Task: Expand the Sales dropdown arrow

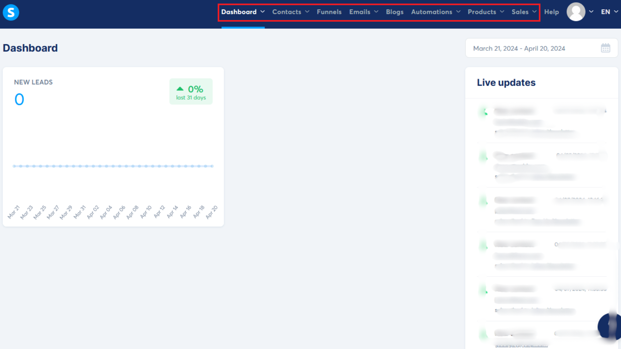Action: point(534,12)
